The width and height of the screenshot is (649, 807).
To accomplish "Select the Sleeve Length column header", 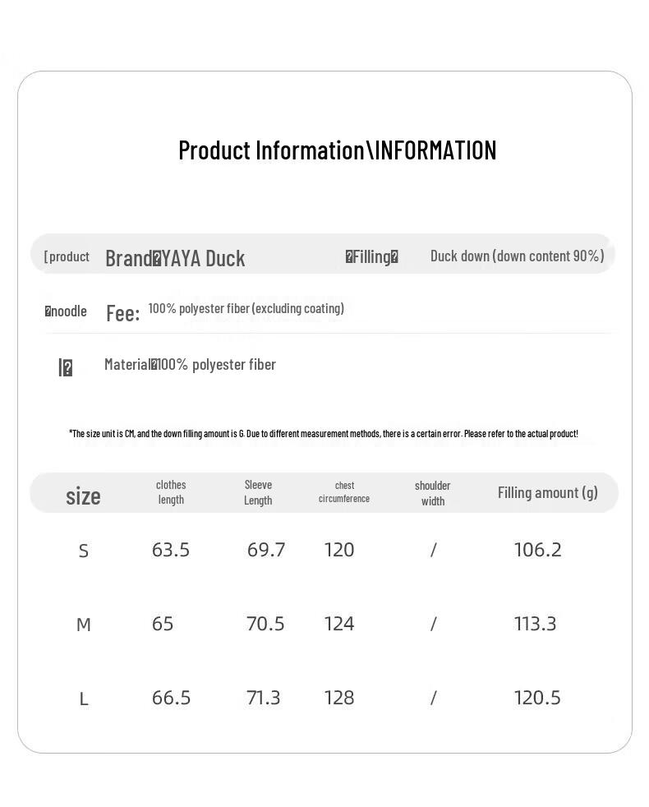I will [x=258, y=492].
